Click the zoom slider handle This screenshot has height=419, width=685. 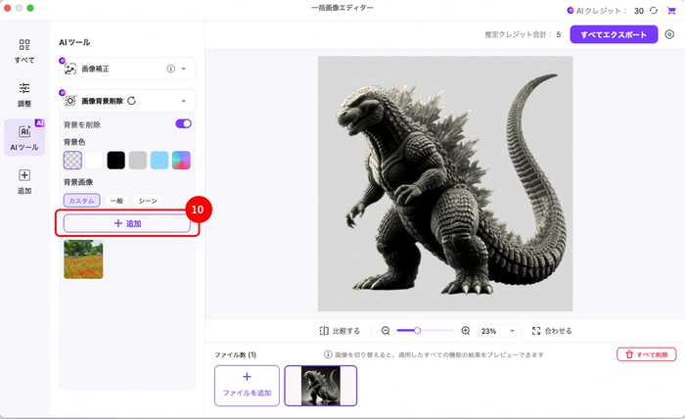417,331
